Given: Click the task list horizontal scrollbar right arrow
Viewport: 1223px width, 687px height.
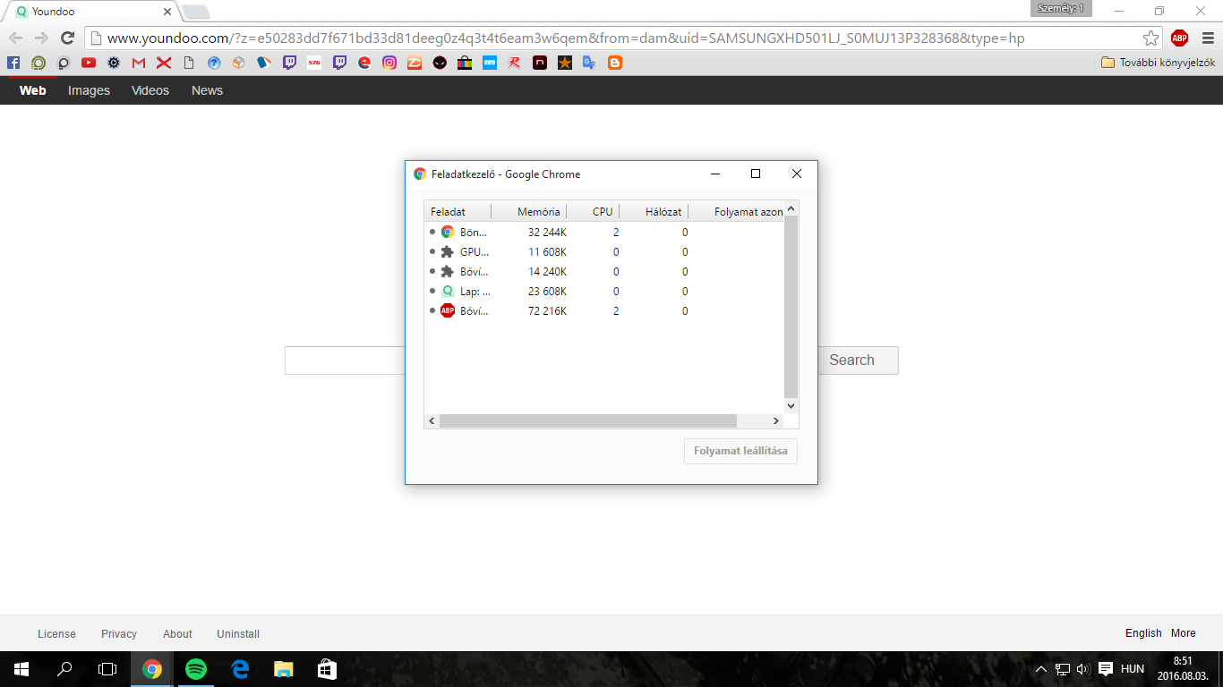Looking at the screenshot, I should 776,420.
